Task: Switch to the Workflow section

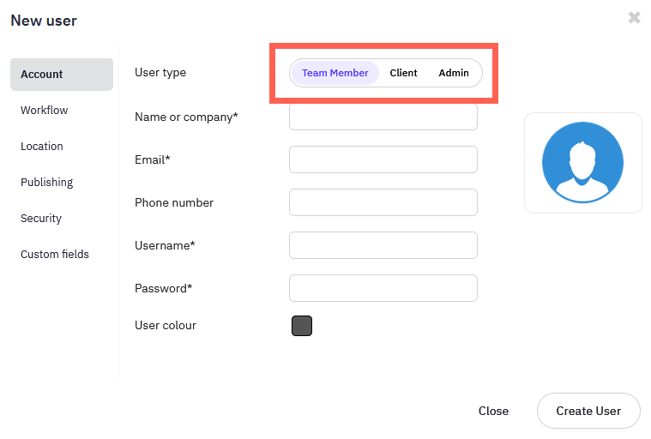Action: pyautogui.click(x=44, y=111)
